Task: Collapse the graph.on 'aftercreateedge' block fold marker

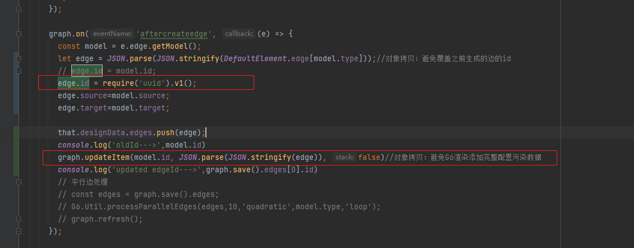Action: [x=19, y=34]
